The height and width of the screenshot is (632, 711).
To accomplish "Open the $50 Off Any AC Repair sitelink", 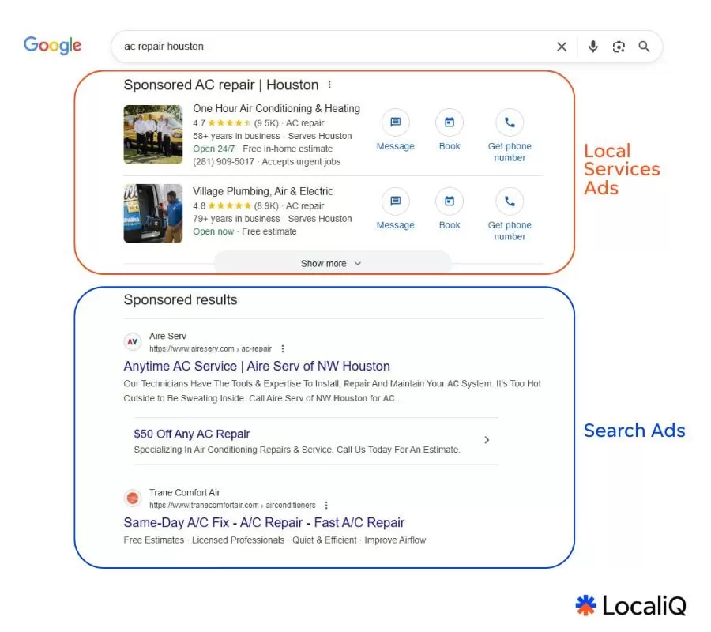I will point(192,434).
